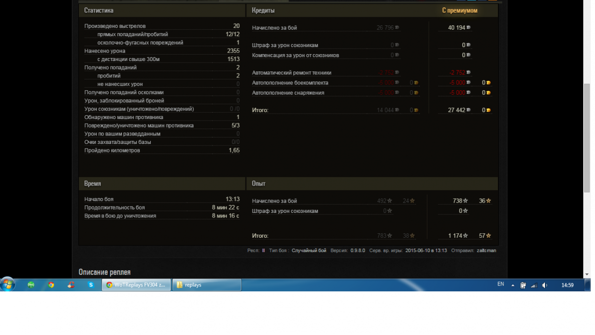Click the Произведено выстрелов row label
595x335 pixels.
pyautogui.click(x=115, y=26)
